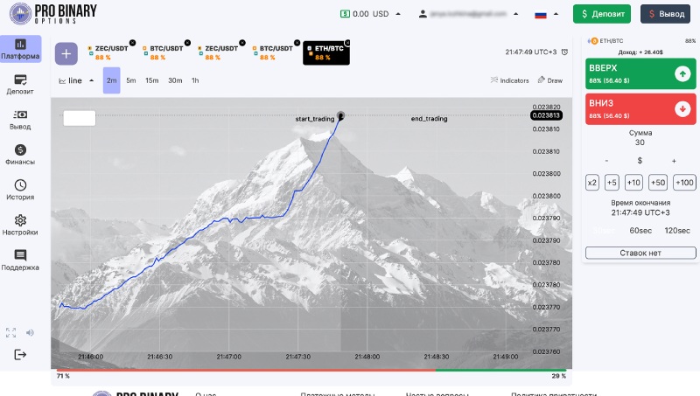This screenshot has width=700, height=396.
Task: Click the down arrow icon on ВНИЗ
Action: [x=682, y=108]
